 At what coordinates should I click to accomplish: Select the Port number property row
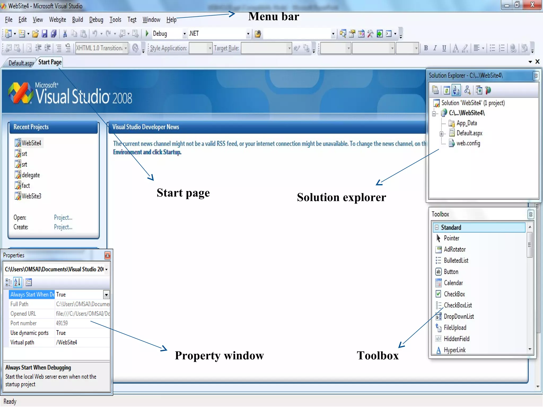(60, 323)
